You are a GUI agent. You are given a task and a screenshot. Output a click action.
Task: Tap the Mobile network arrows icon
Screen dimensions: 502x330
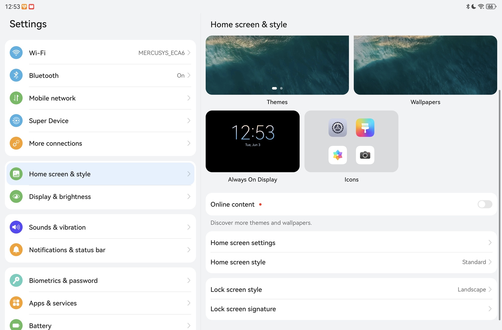(16, 98)
